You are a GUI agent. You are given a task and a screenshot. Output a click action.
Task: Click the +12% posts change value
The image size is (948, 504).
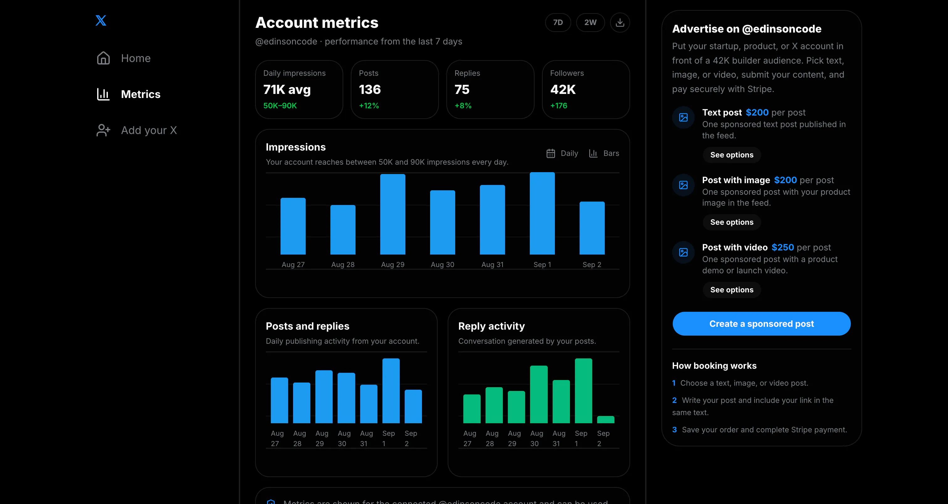pyautogui.click(x=369, y=105)
